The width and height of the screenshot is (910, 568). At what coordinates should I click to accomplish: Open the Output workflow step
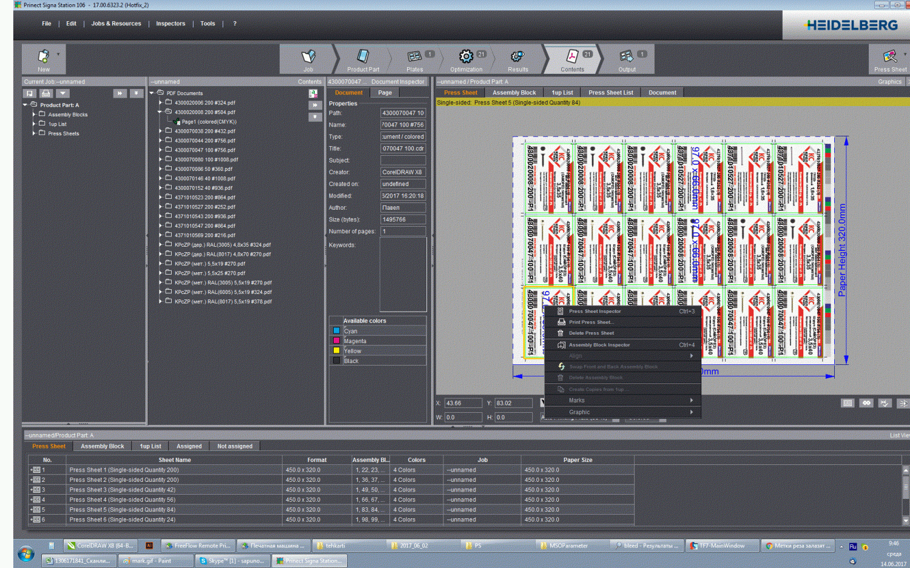click(x=627, y=59)
